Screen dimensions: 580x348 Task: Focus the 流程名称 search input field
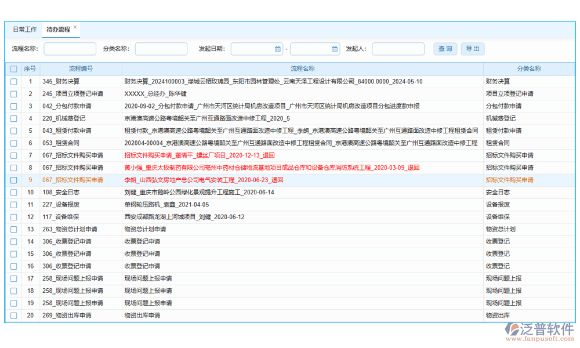(70, 49)
